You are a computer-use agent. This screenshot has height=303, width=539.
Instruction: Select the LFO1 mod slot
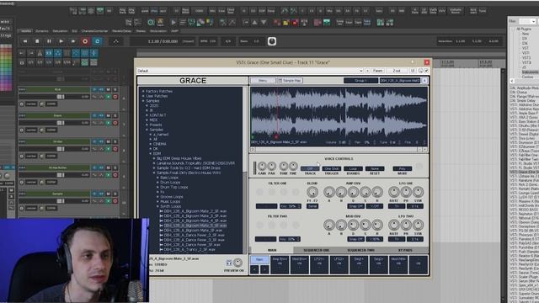(x=319, y=264)
